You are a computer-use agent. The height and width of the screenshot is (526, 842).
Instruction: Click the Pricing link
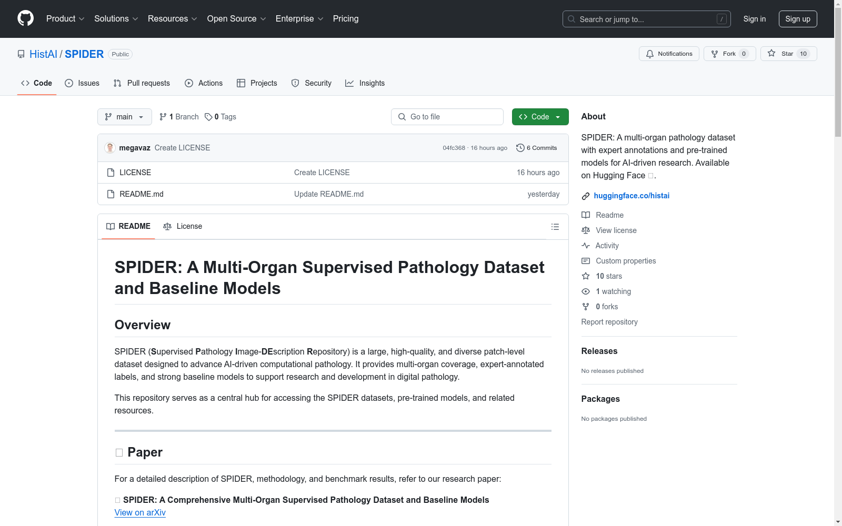tap(346, 19)
